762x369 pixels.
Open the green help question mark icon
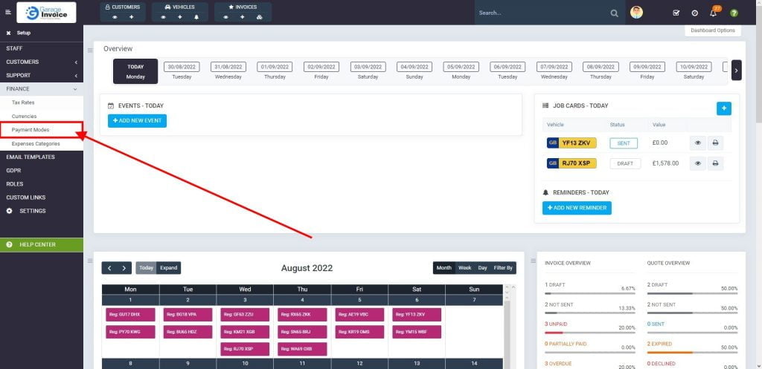pyautogui.click(x=734, y=13)
